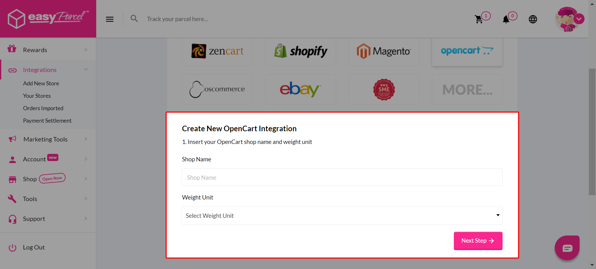Click the Account person icon
This screenshot has height=269, width=596.
12,159
